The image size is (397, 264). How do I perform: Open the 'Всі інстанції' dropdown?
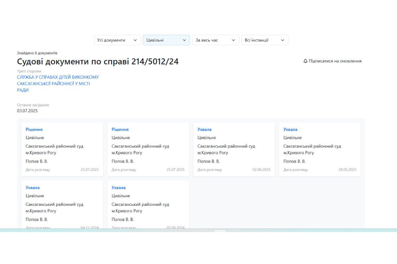coord(265,40)
